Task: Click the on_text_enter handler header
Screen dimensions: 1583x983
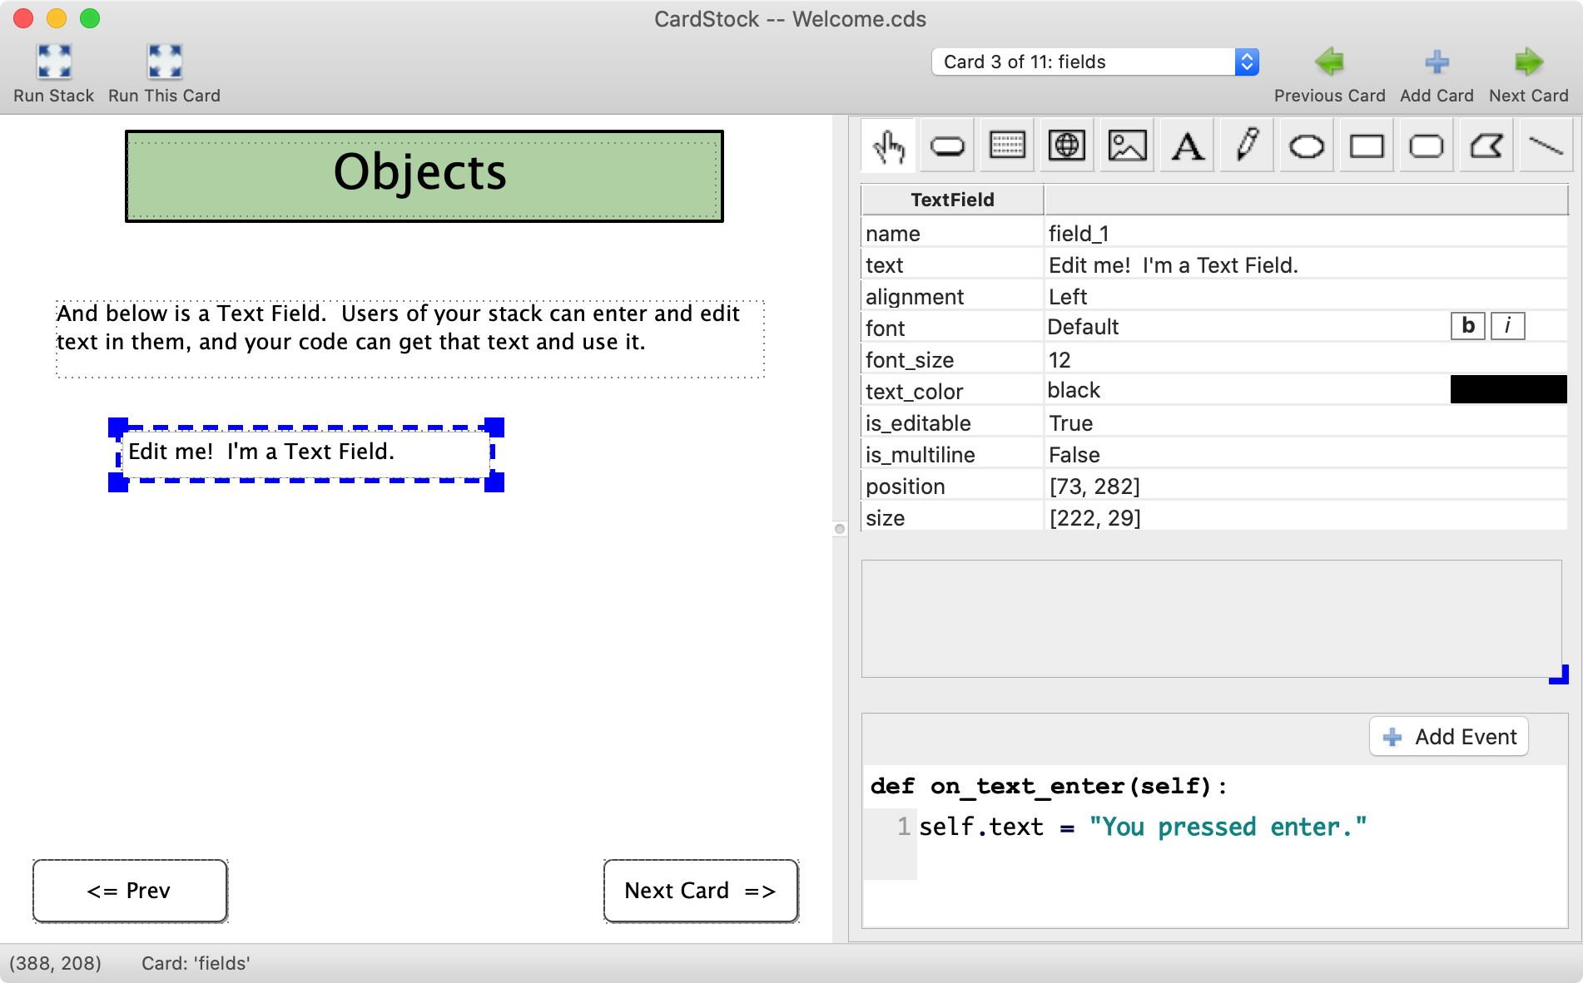Action: tap(1049, 786)
